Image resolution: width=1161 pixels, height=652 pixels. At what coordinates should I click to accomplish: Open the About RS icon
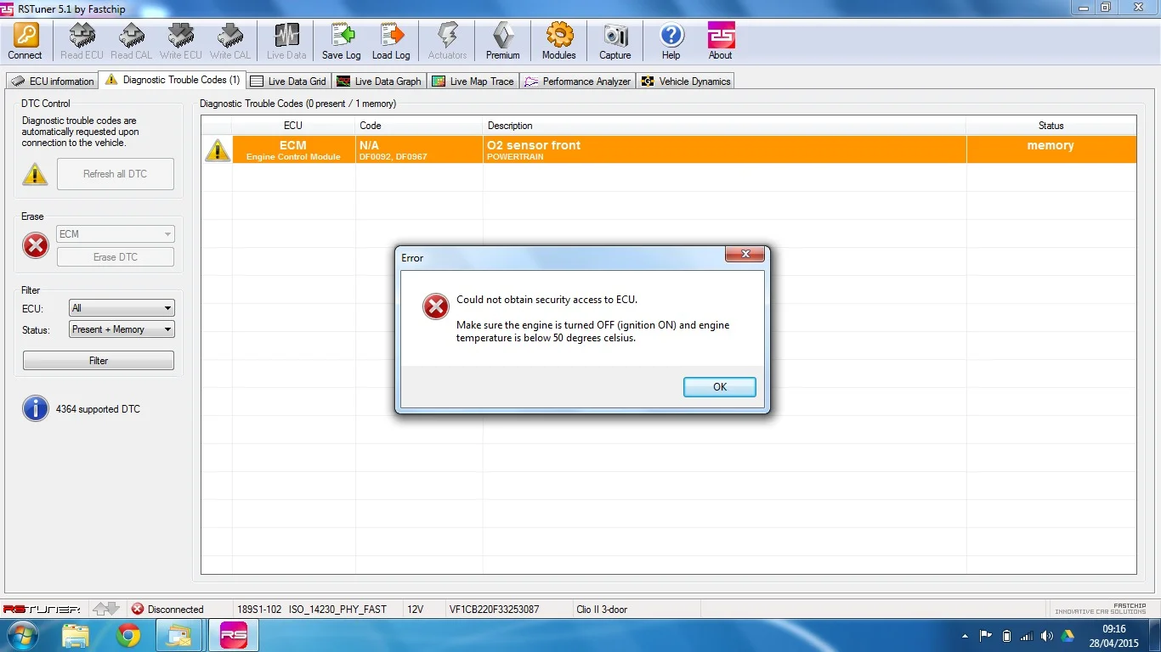pyautogui.click(x=721, y=35)
